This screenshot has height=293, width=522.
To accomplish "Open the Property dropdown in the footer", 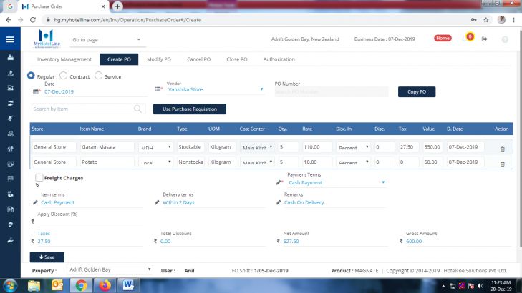I will [x=149, y=270].
